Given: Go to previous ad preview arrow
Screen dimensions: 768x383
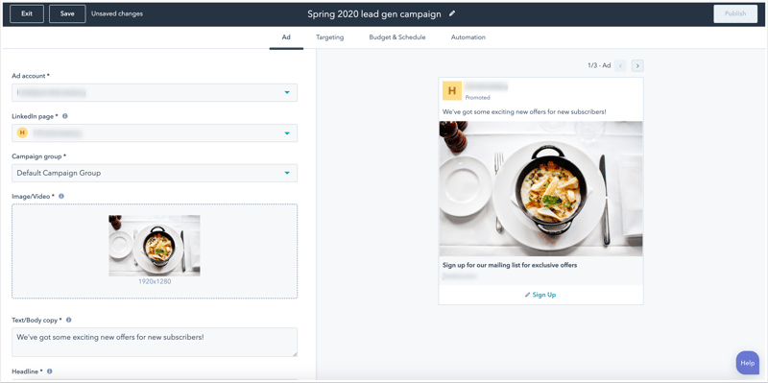Looking at the screenshot, I should (x=620, y=65).
